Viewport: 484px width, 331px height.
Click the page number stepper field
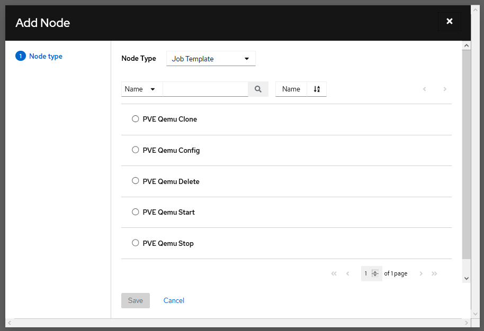367,273
